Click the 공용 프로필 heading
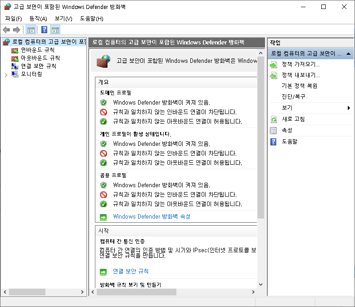 click(x=113, y=175)
